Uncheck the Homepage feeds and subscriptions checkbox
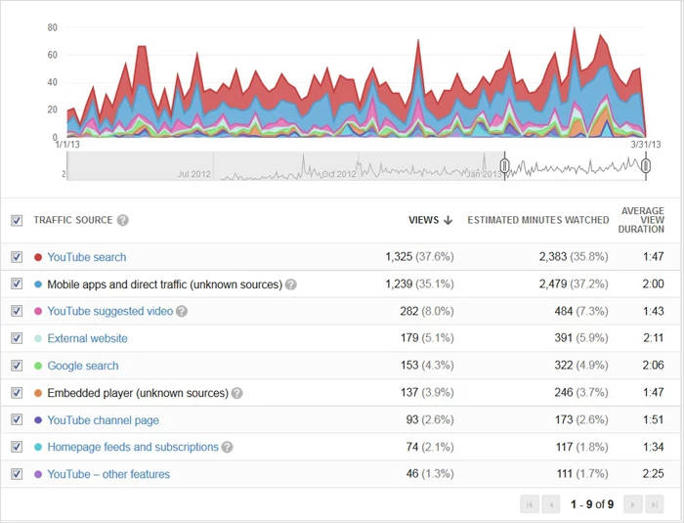This screenshot has height=523, width=684. coord(17,447)
